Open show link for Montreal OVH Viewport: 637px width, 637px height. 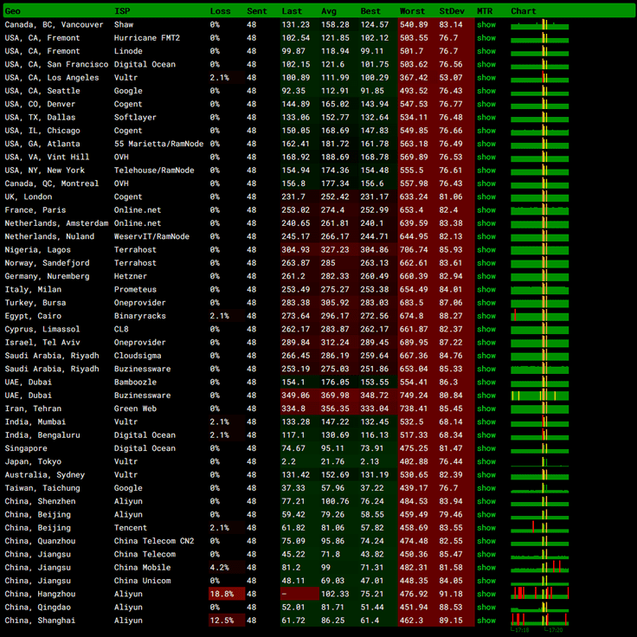(x=486, y=183)
